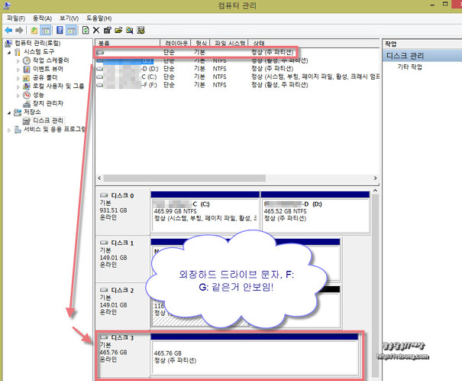This screenshot has height=381, width=462.
Task: Click the Back arrow in the toolbar
Action: click(8, 29)
